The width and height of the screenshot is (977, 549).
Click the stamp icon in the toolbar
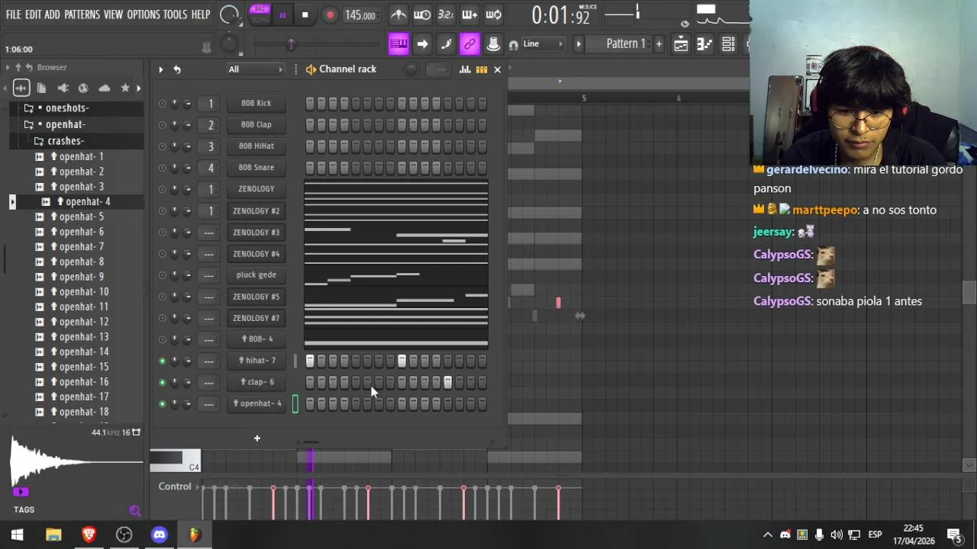click(494, 44)
